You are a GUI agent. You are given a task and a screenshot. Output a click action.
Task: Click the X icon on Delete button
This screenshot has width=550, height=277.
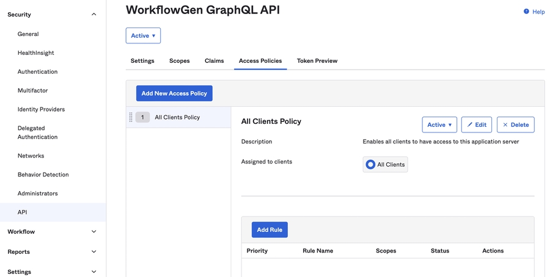click(x=505, y=124)
